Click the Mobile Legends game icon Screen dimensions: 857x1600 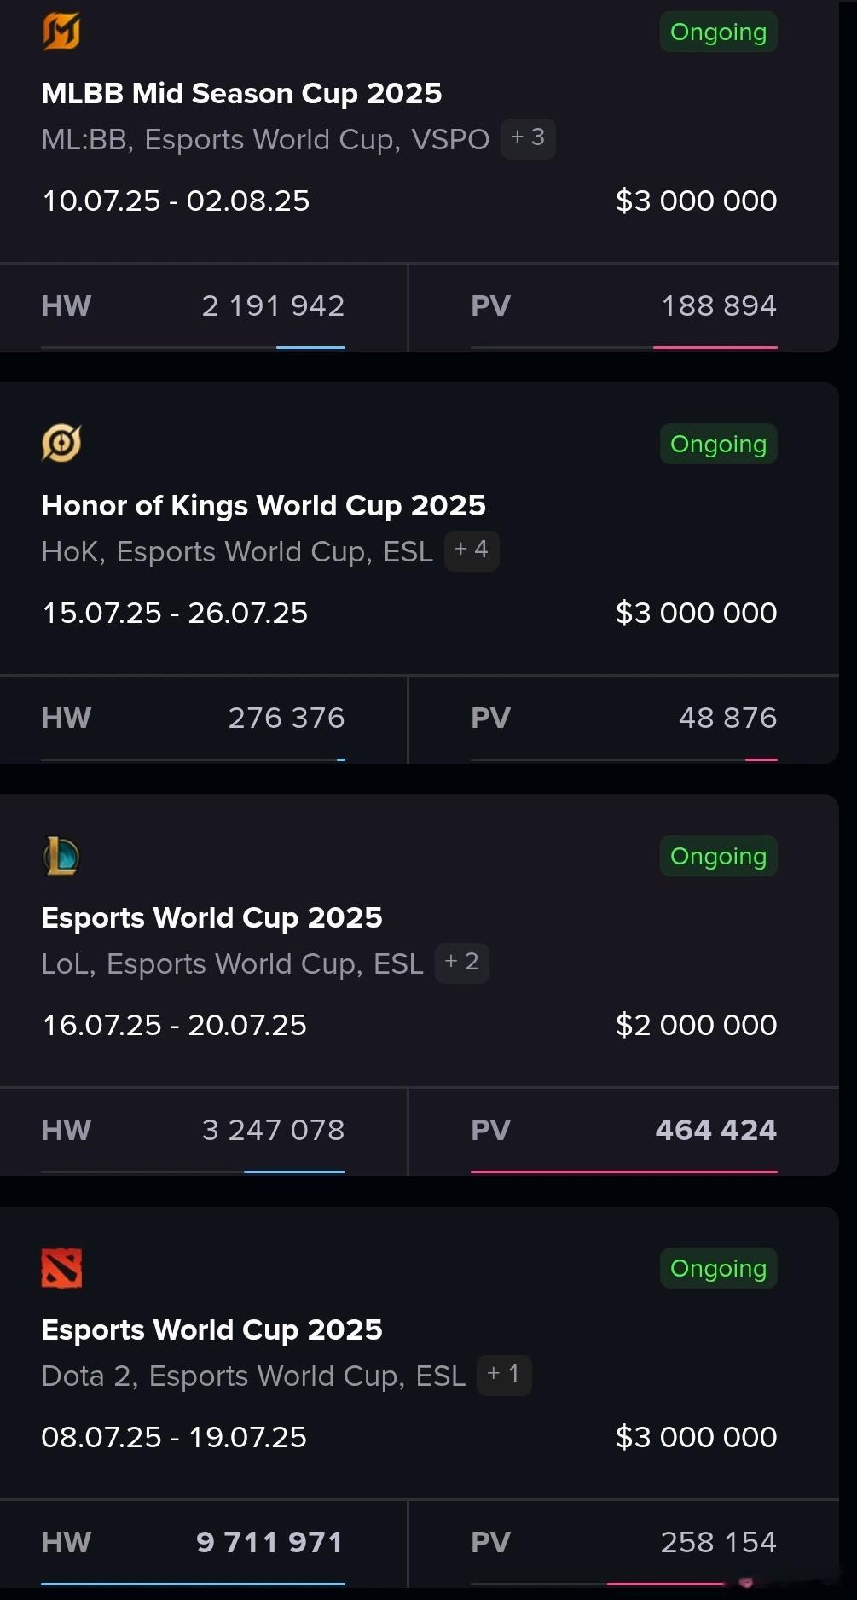pyautogui.click(x=61, y=32)
